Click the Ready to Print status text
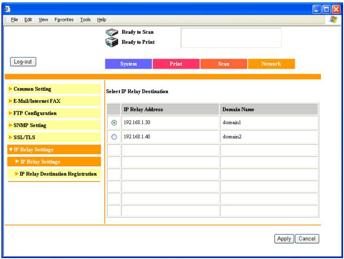Screen dimensions: 344x259 (138, 42)
